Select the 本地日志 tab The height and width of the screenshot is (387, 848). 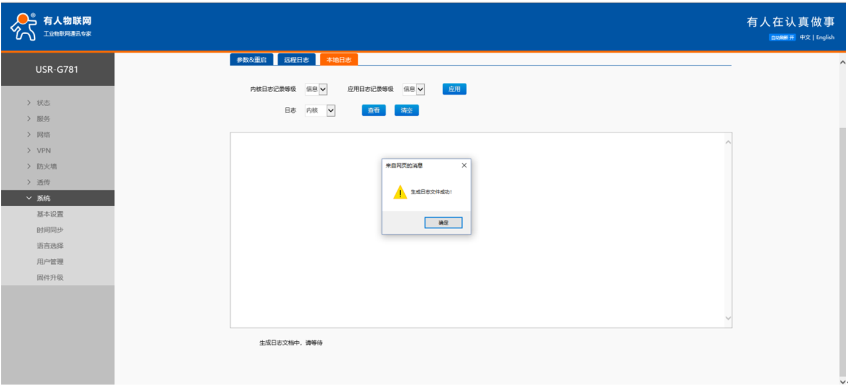(339, 60)
